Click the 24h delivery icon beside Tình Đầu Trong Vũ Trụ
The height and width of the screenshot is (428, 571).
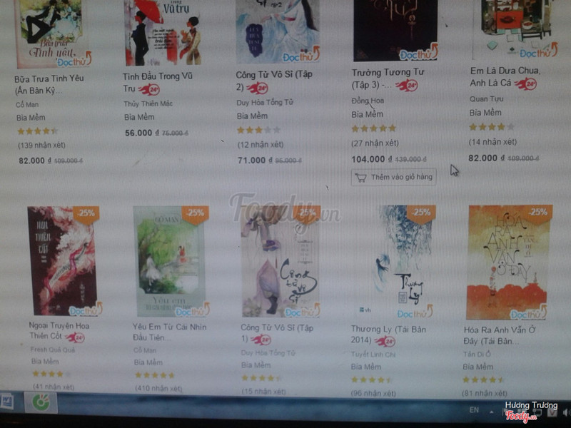pyautogui.click(x=149, y=89)
